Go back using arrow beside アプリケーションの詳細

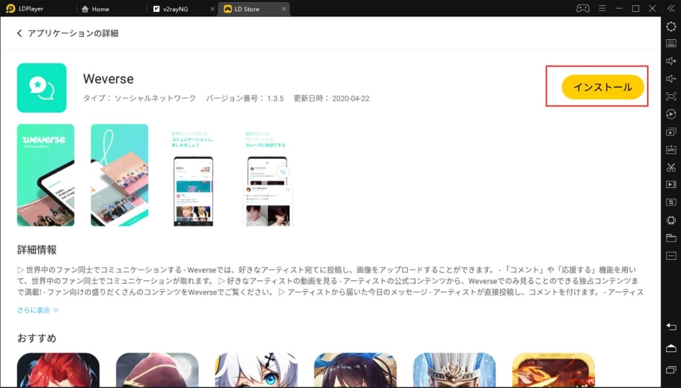click(19, 33)
